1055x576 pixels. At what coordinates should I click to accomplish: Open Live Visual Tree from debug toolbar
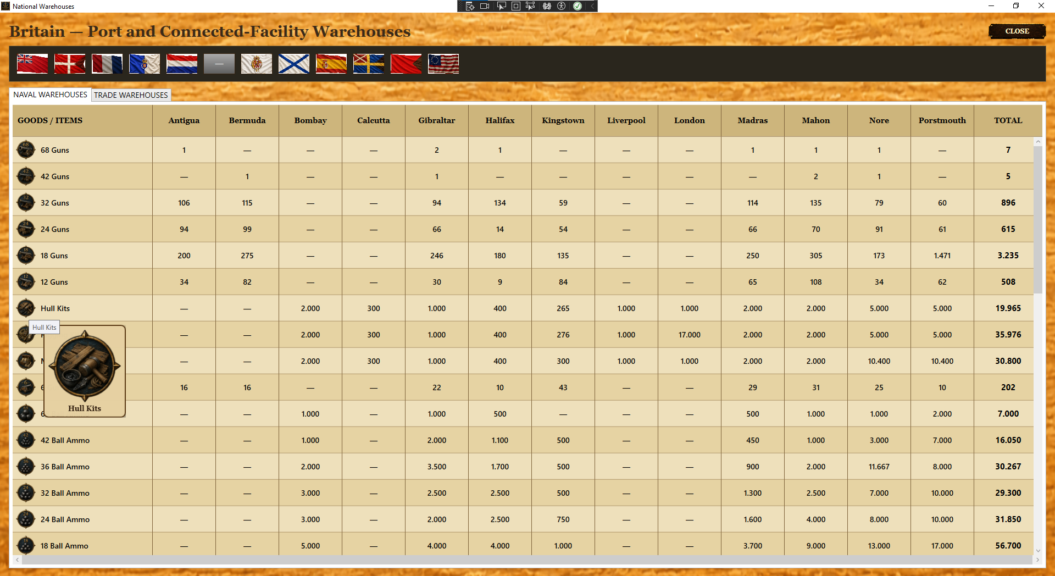[470, 6]
